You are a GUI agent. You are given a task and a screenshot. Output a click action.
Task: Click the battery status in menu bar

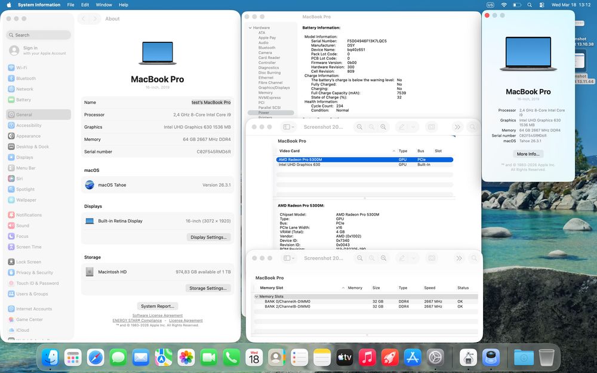[516, 5]
